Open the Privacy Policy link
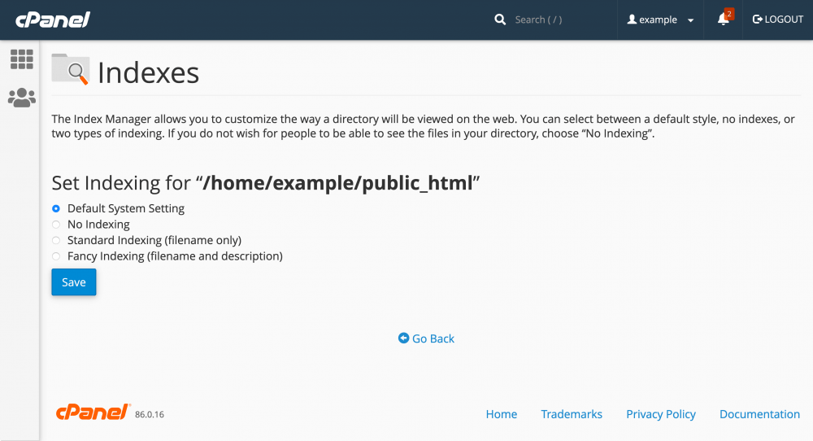 (x=660, y=414)
